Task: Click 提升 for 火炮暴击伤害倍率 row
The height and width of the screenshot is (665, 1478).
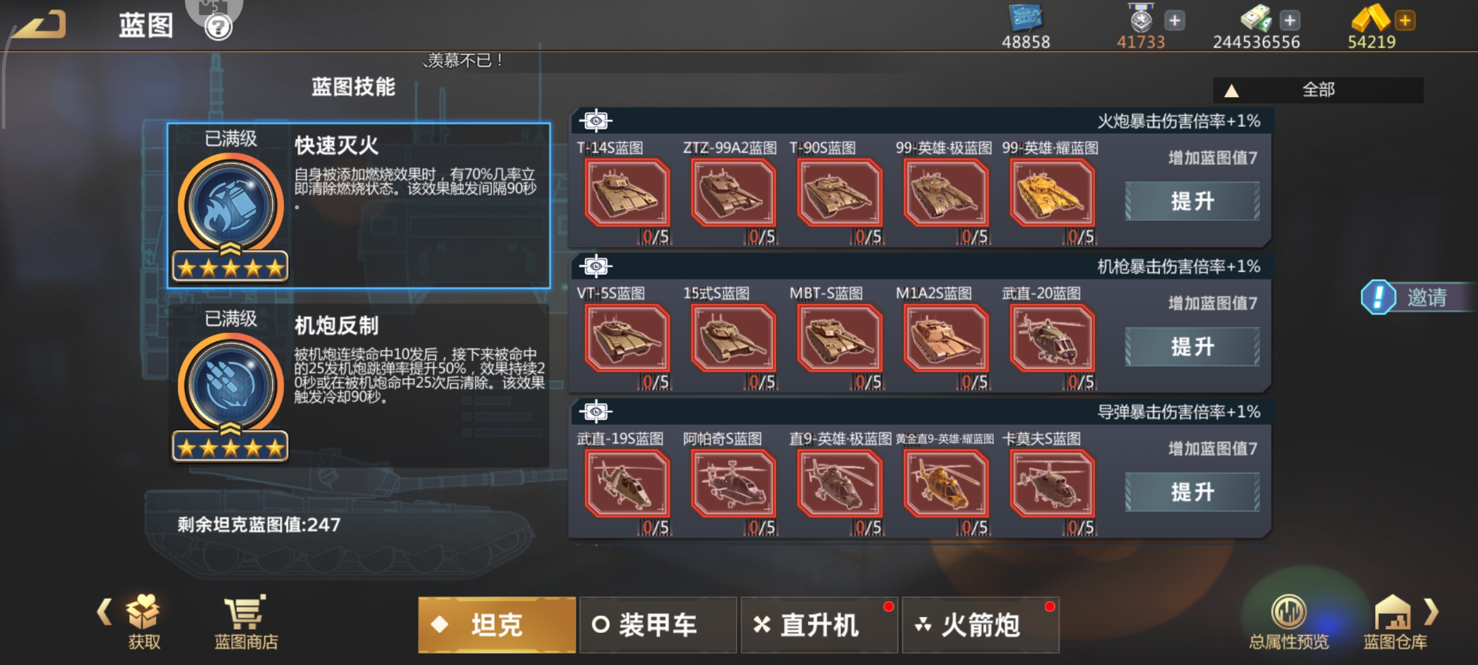Action: [x=1192, y=201]
